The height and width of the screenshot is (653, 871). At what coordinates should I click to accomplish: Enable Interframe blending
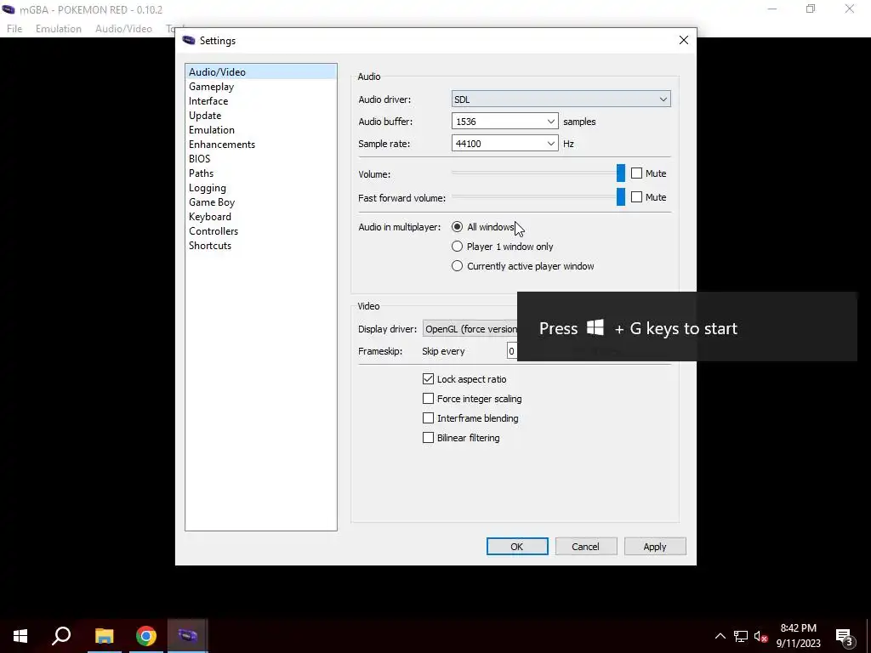point(428,418)
